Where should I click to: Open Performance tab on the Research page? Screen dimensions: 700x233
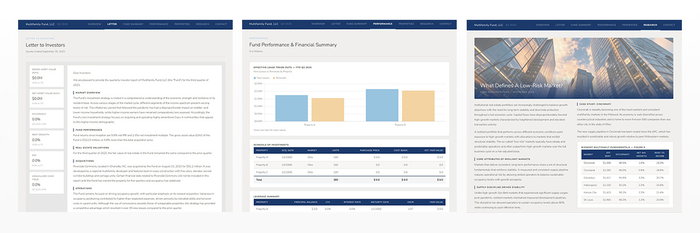(607, 24)
